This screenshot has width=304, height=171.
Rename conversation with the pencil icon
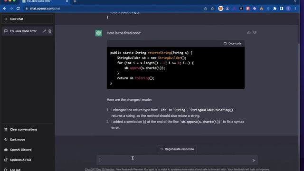[x=45, y=31]
